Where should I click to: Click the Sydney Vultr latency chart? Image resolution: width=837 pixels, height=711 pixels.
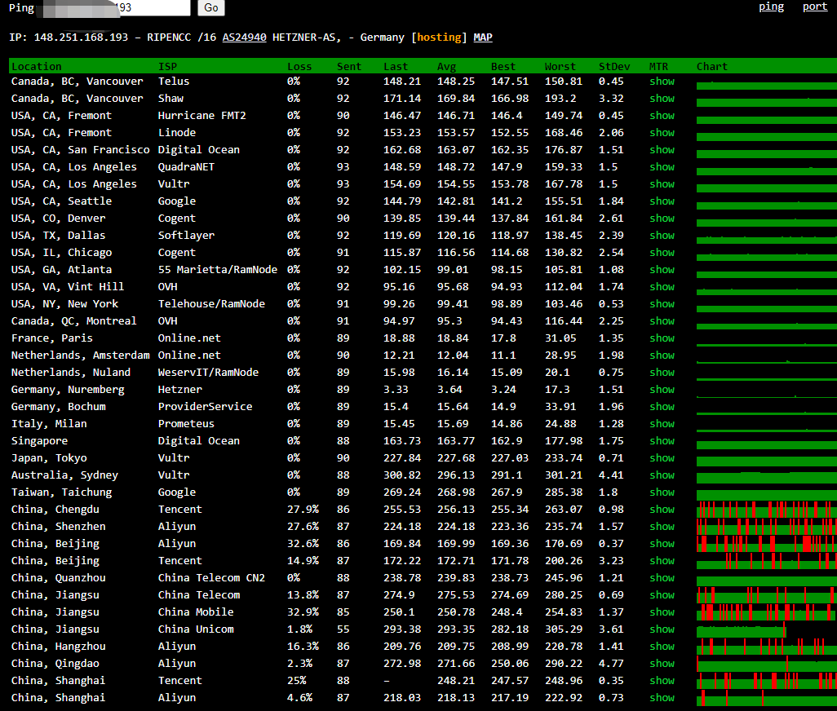[767, 477]
